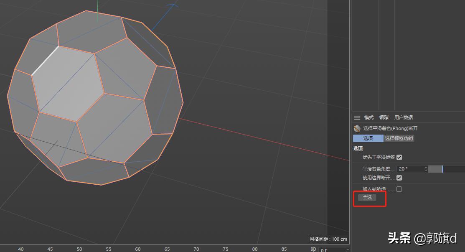Viewport: 465px width, 252px height.
Task: Switch to the 选项 tab
Action: point(368,138)
